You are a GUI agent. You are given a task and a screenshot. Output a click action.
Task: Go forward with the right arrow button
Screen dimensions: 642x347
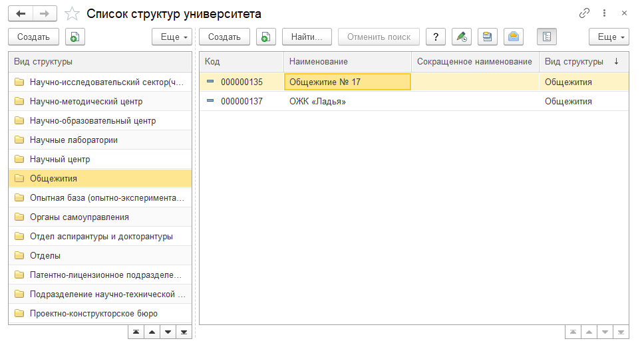click(x=44, y=13)
